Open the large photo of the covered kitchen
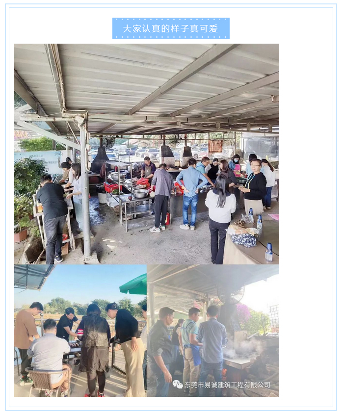342x414 pixels. [x=147, y=154]
